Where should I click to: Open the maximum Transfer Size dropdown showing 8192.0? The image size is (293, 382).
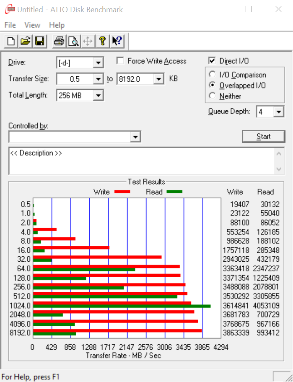click(x=158, y=79)
